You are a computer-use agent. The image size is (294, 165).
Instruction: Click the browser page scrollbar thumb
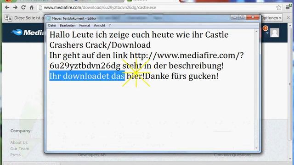(290, 84)
